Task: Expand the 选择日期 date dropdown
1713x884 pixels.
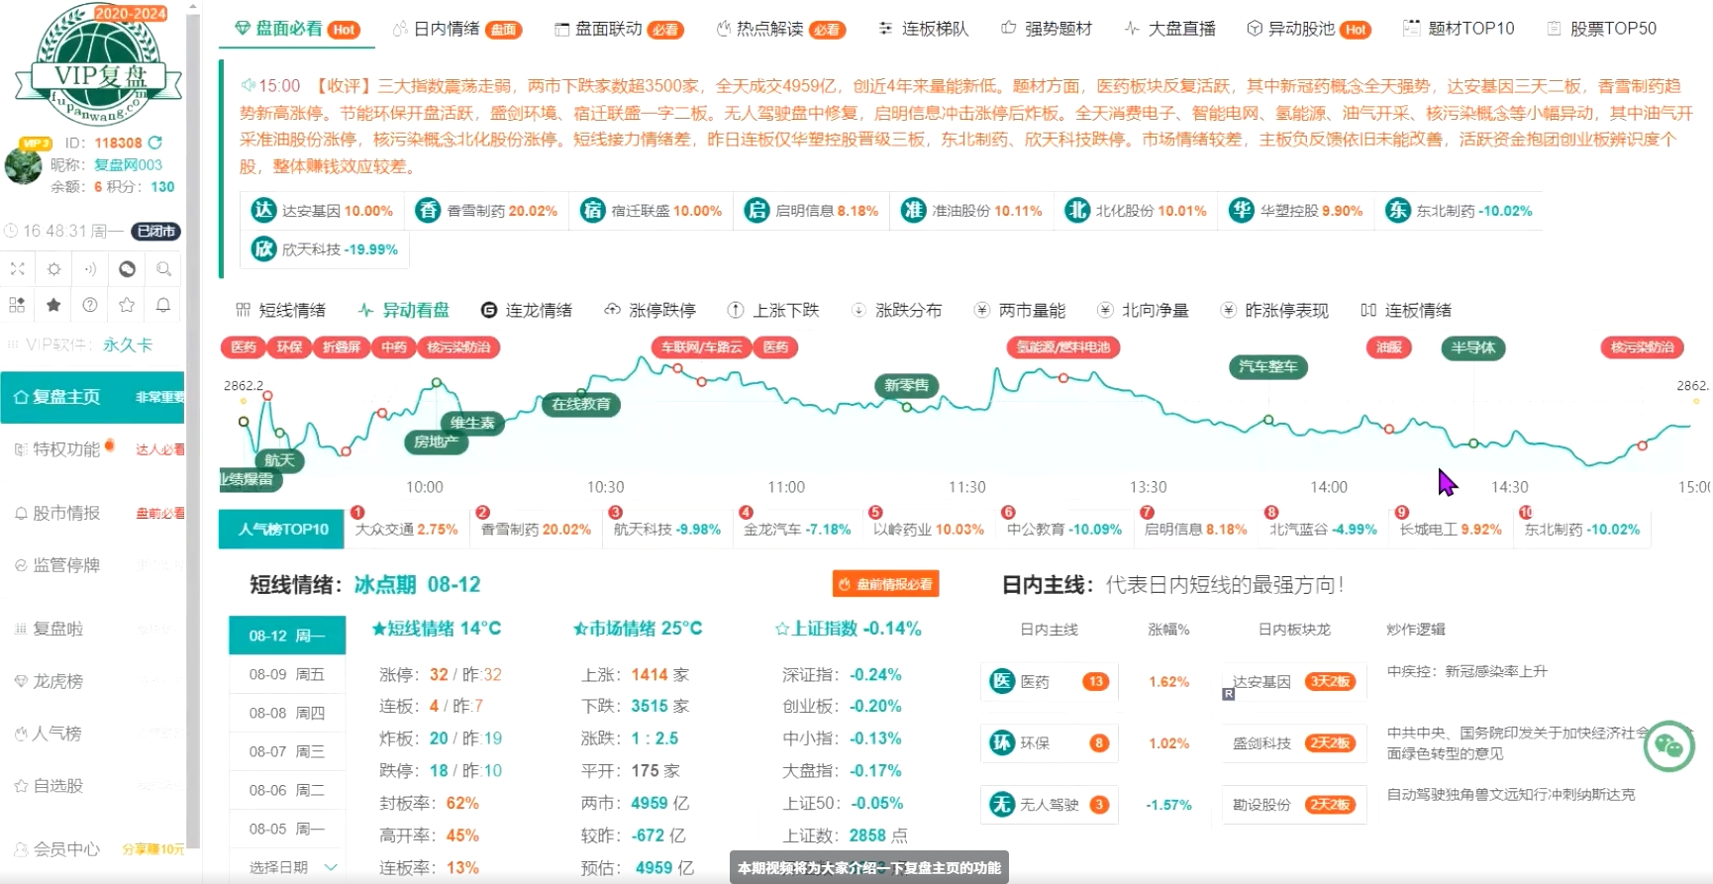Action: point(292,867)
